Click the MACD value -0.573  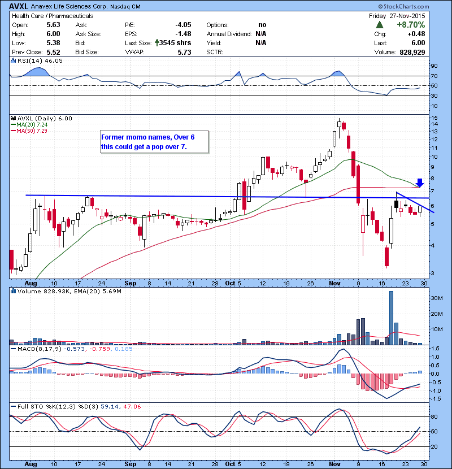click(x=75, y=349)
